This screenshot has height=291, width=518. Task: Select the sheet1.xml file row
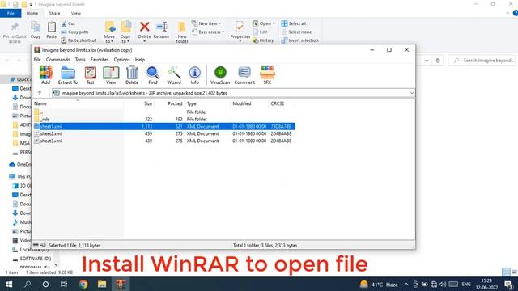164,126
